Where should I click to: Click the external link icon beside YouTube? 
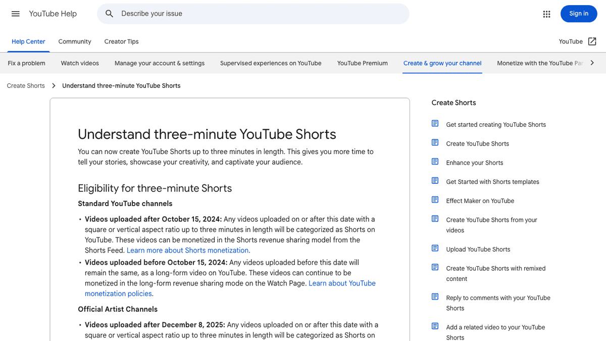592,41
